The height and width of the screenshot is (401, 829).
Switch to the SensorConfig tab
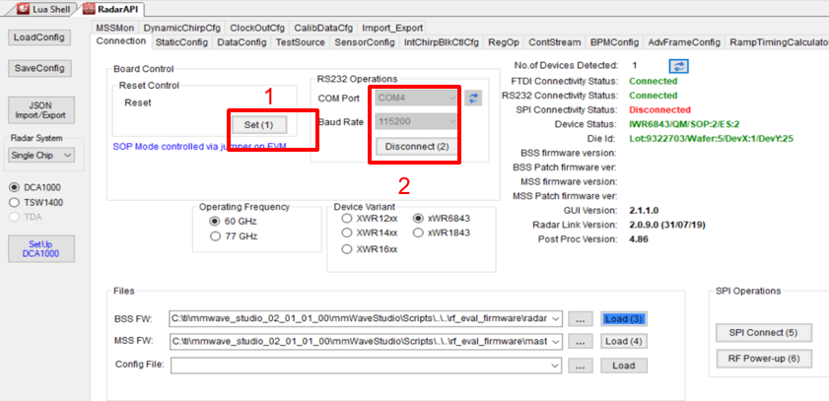365,42
